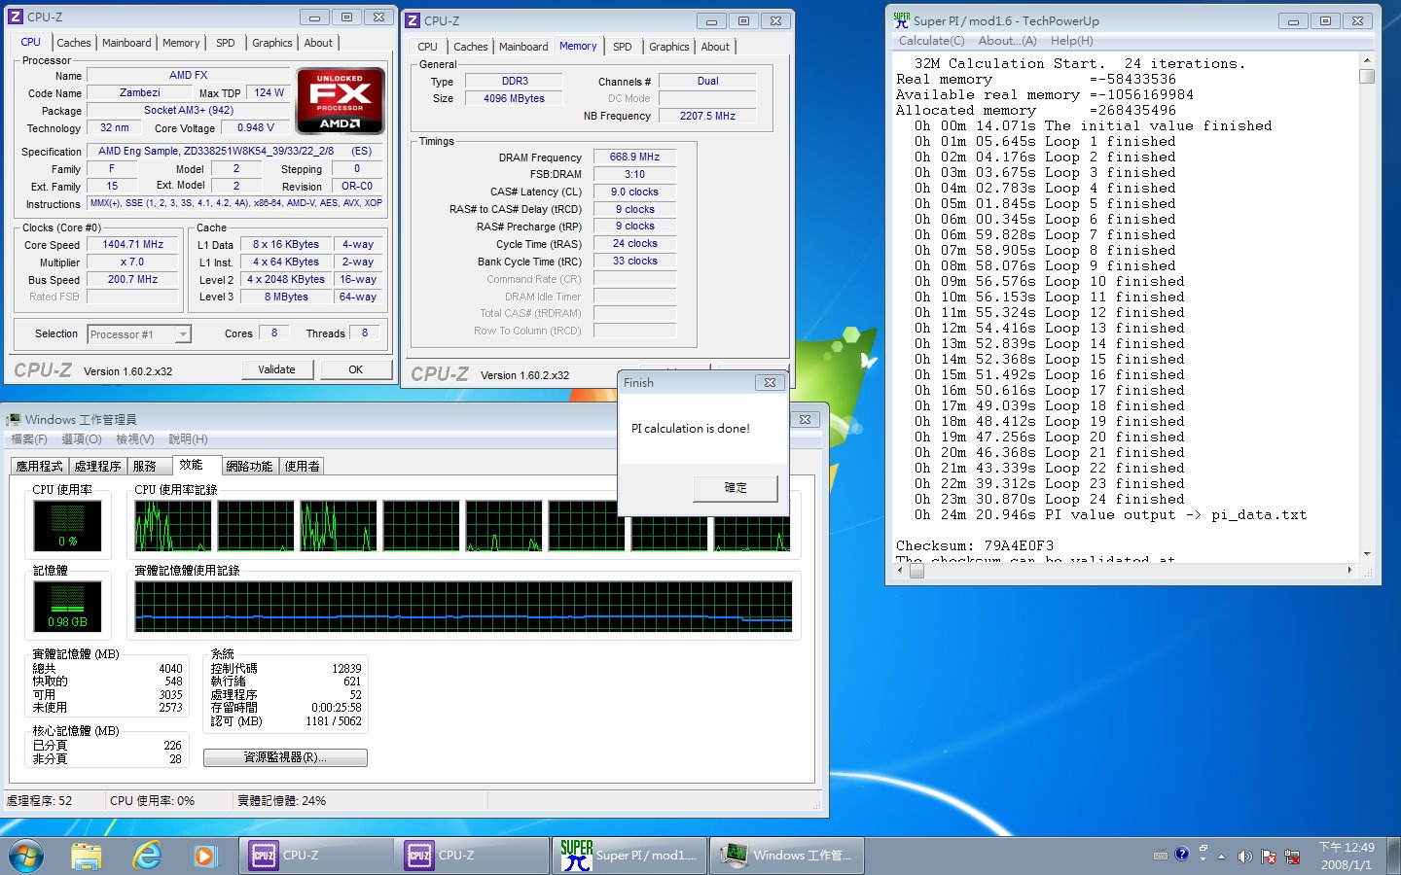
Task: Click the volume speaker tray icon
Action: 1244,857
